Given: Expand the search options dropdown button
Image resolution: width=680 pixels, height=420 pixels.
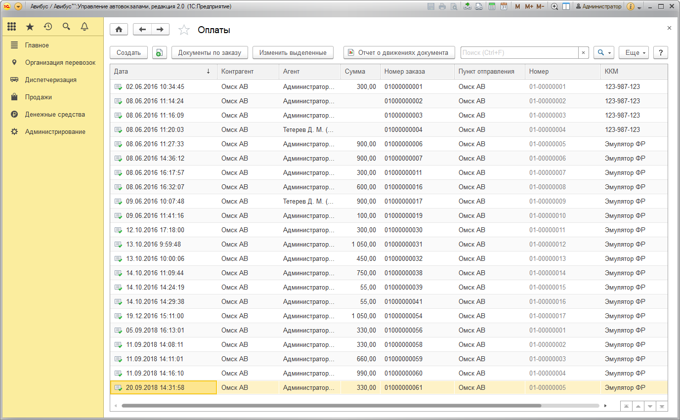Looking at the screenshot, I should [603, 53].
